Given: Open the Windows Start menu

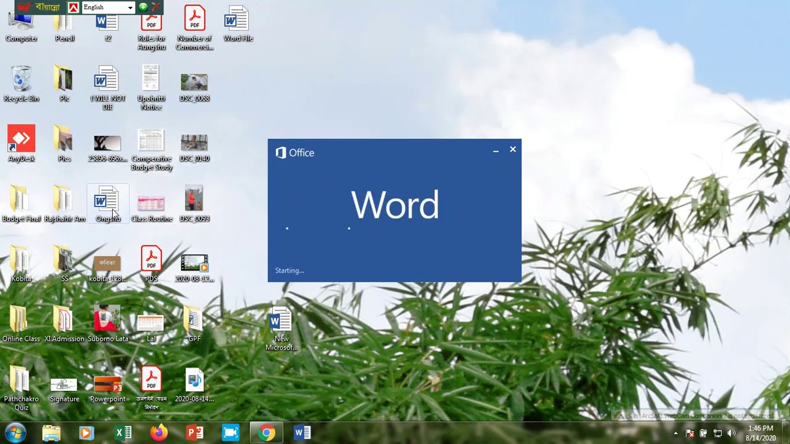Looking at the screenshot, I should click(15, 432).
